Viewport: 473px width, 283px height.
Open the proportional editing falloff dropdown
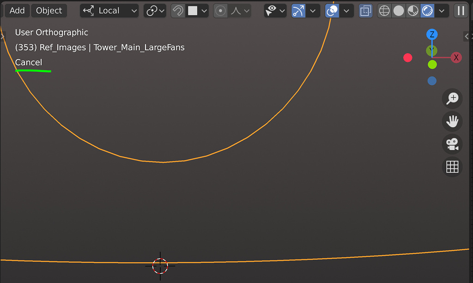pyautogui.click(x=240, y=11)
